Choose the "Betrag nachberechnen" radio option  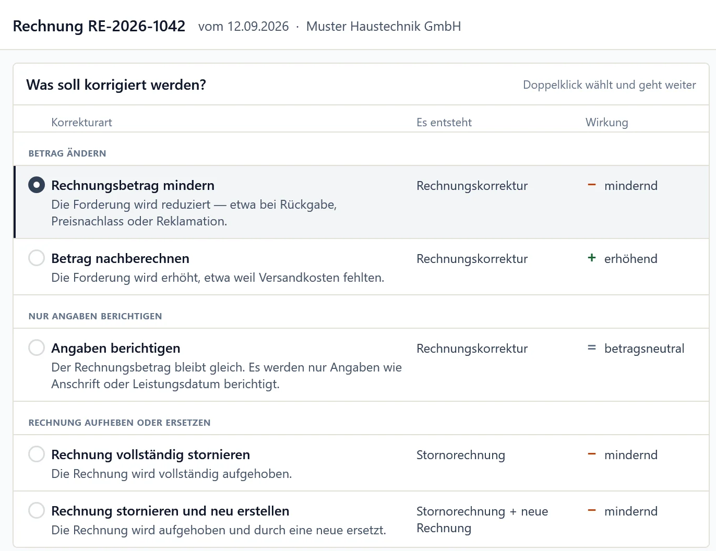37,258
